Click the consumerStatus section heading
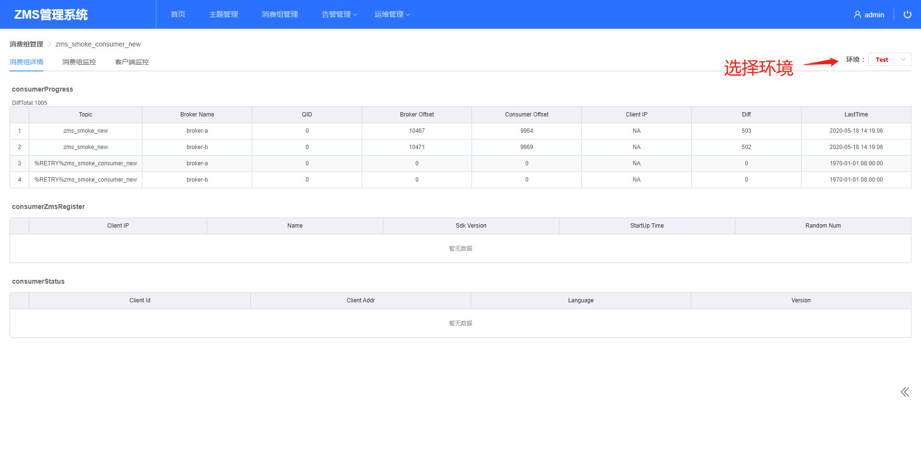 point(38,281)
